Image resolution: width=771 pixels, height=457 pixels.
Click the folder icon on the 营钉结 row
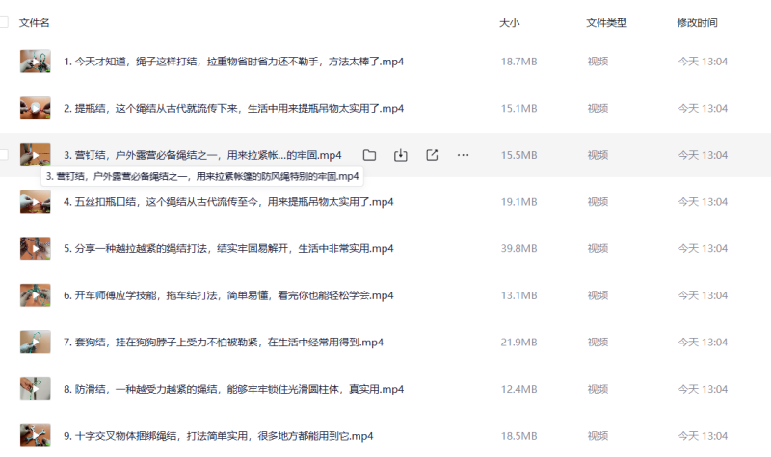369,155
